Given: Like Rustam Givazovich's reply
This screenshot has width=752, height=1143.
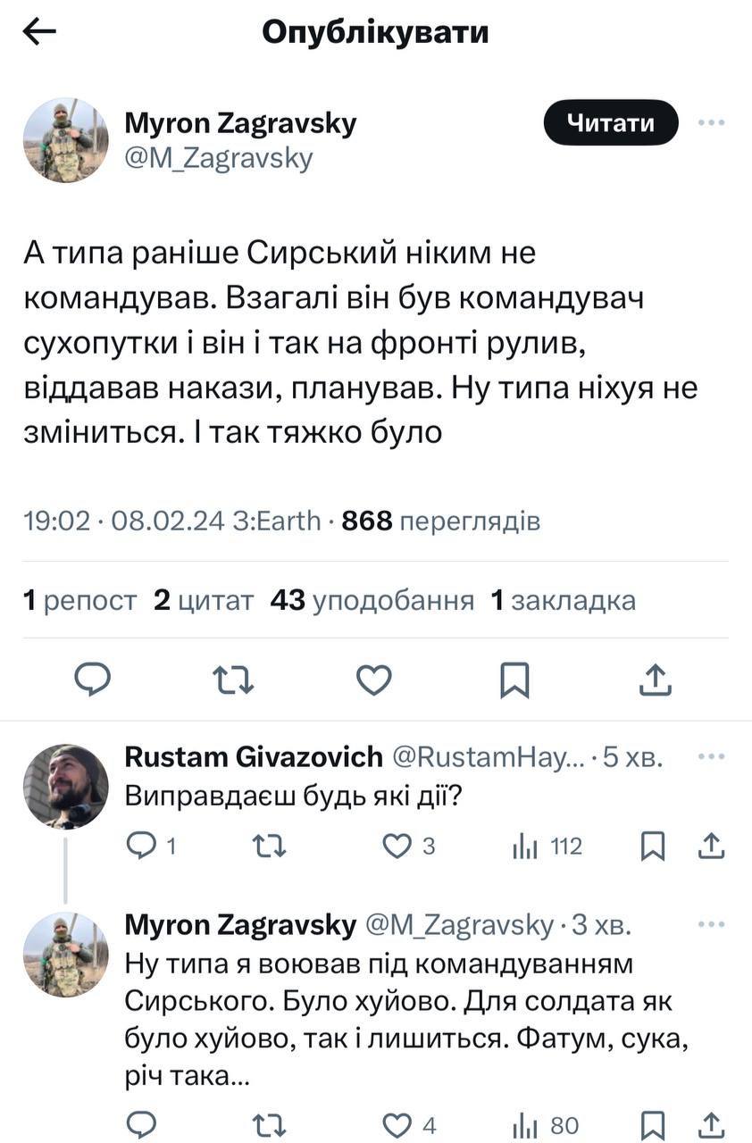Looking at the screenshot, I should tap(397, 846).
